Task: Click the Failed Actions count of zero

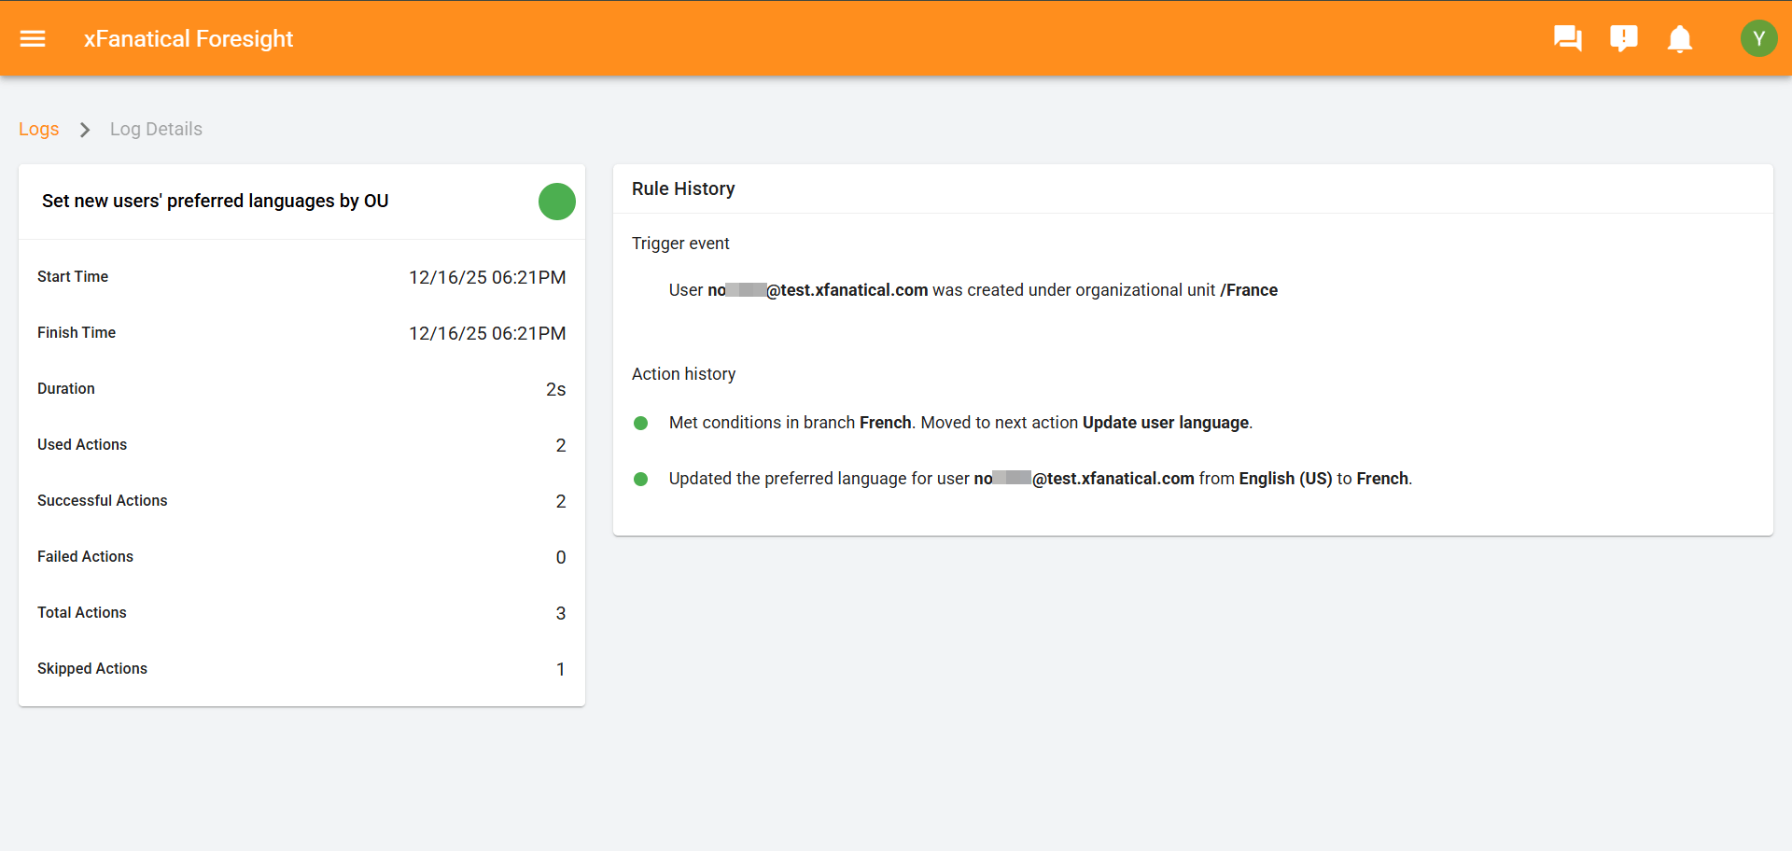Action: [561, 557]
